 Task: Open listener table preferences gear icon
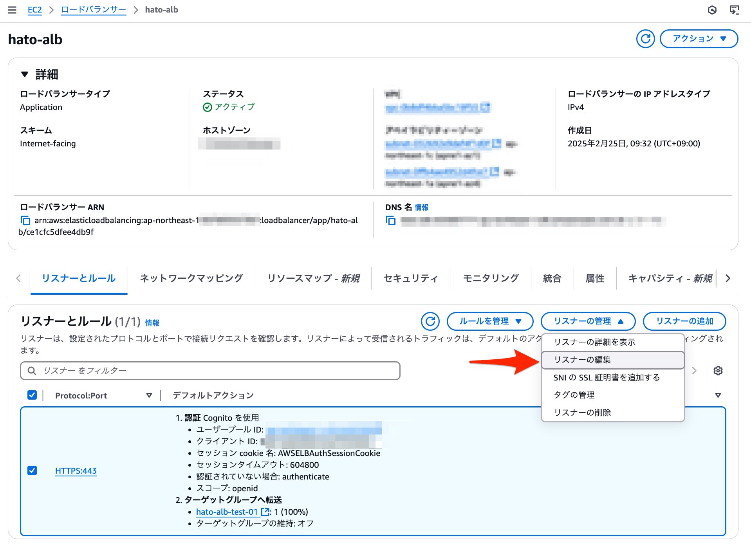click(718, 371)
